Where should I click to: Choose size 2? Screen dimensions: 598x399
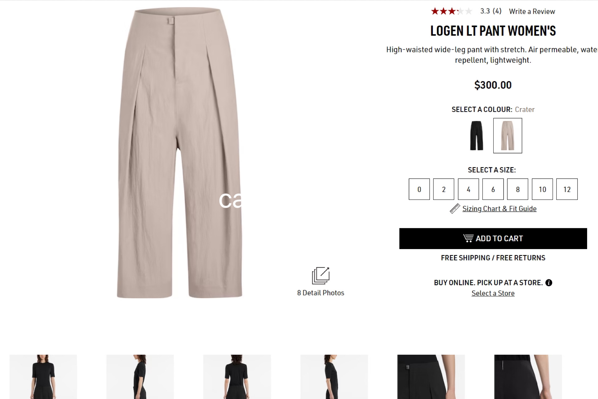pos(444,189)
